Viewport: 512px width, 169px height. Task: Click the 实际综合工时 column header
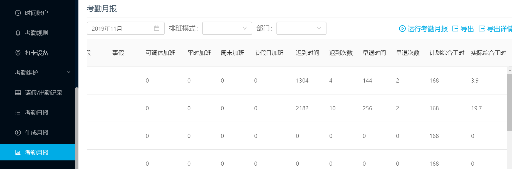[489, 53]
